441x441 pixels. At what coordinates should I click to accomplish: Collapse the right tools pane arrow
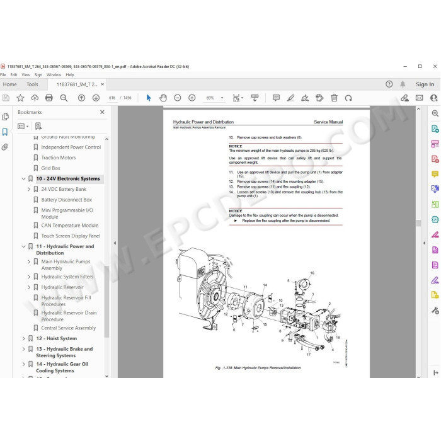coord(424,243)
